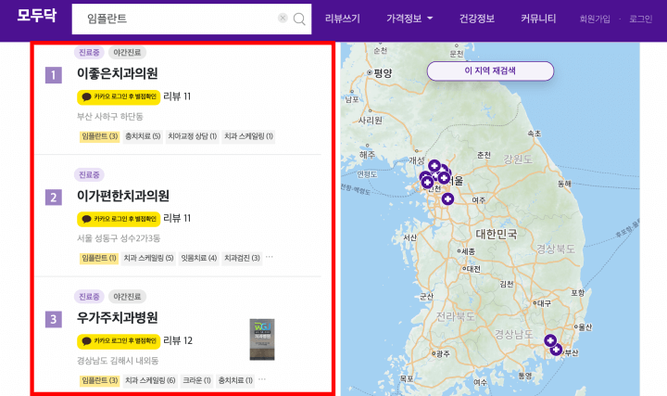
Task: Click the map marker overlapping 인천 label
Action: click(427, 183)
